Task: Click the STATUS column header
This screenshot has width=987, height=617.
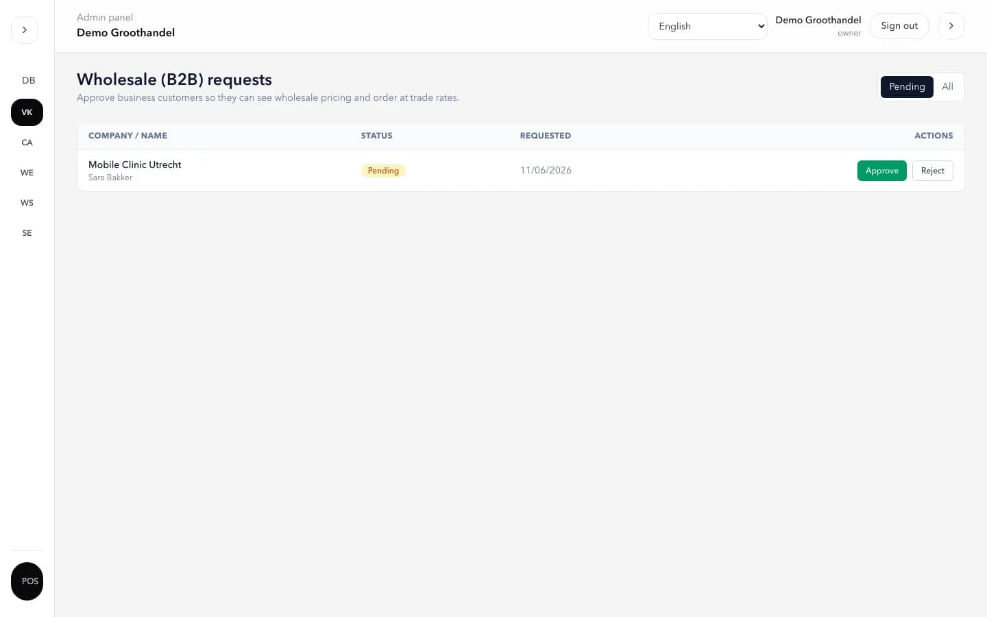Action: pyautogui.click(x=377, y=136)
